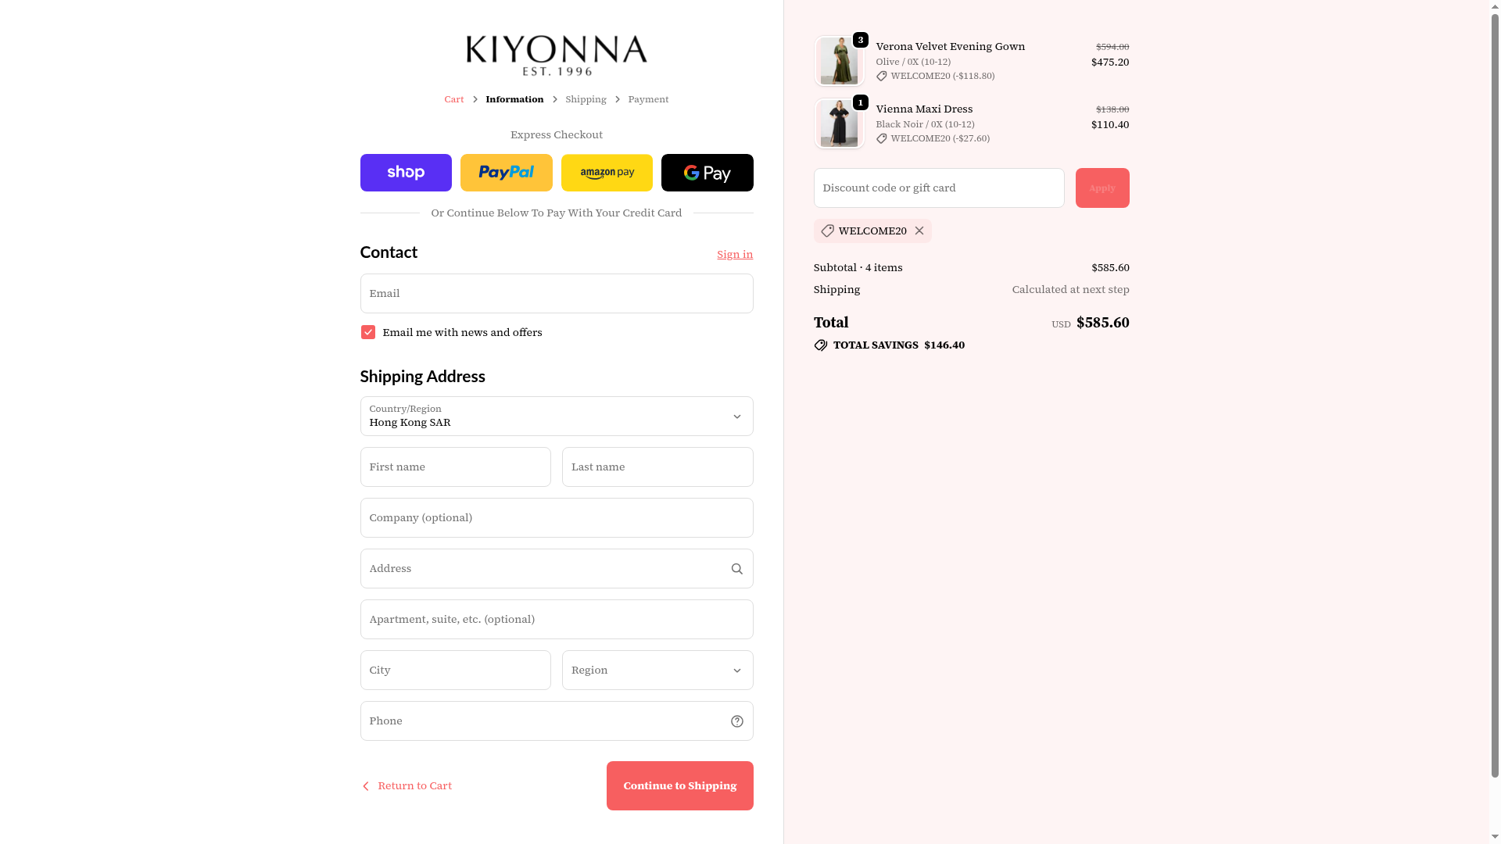Continue to Shipping

[x=679, y=785]
